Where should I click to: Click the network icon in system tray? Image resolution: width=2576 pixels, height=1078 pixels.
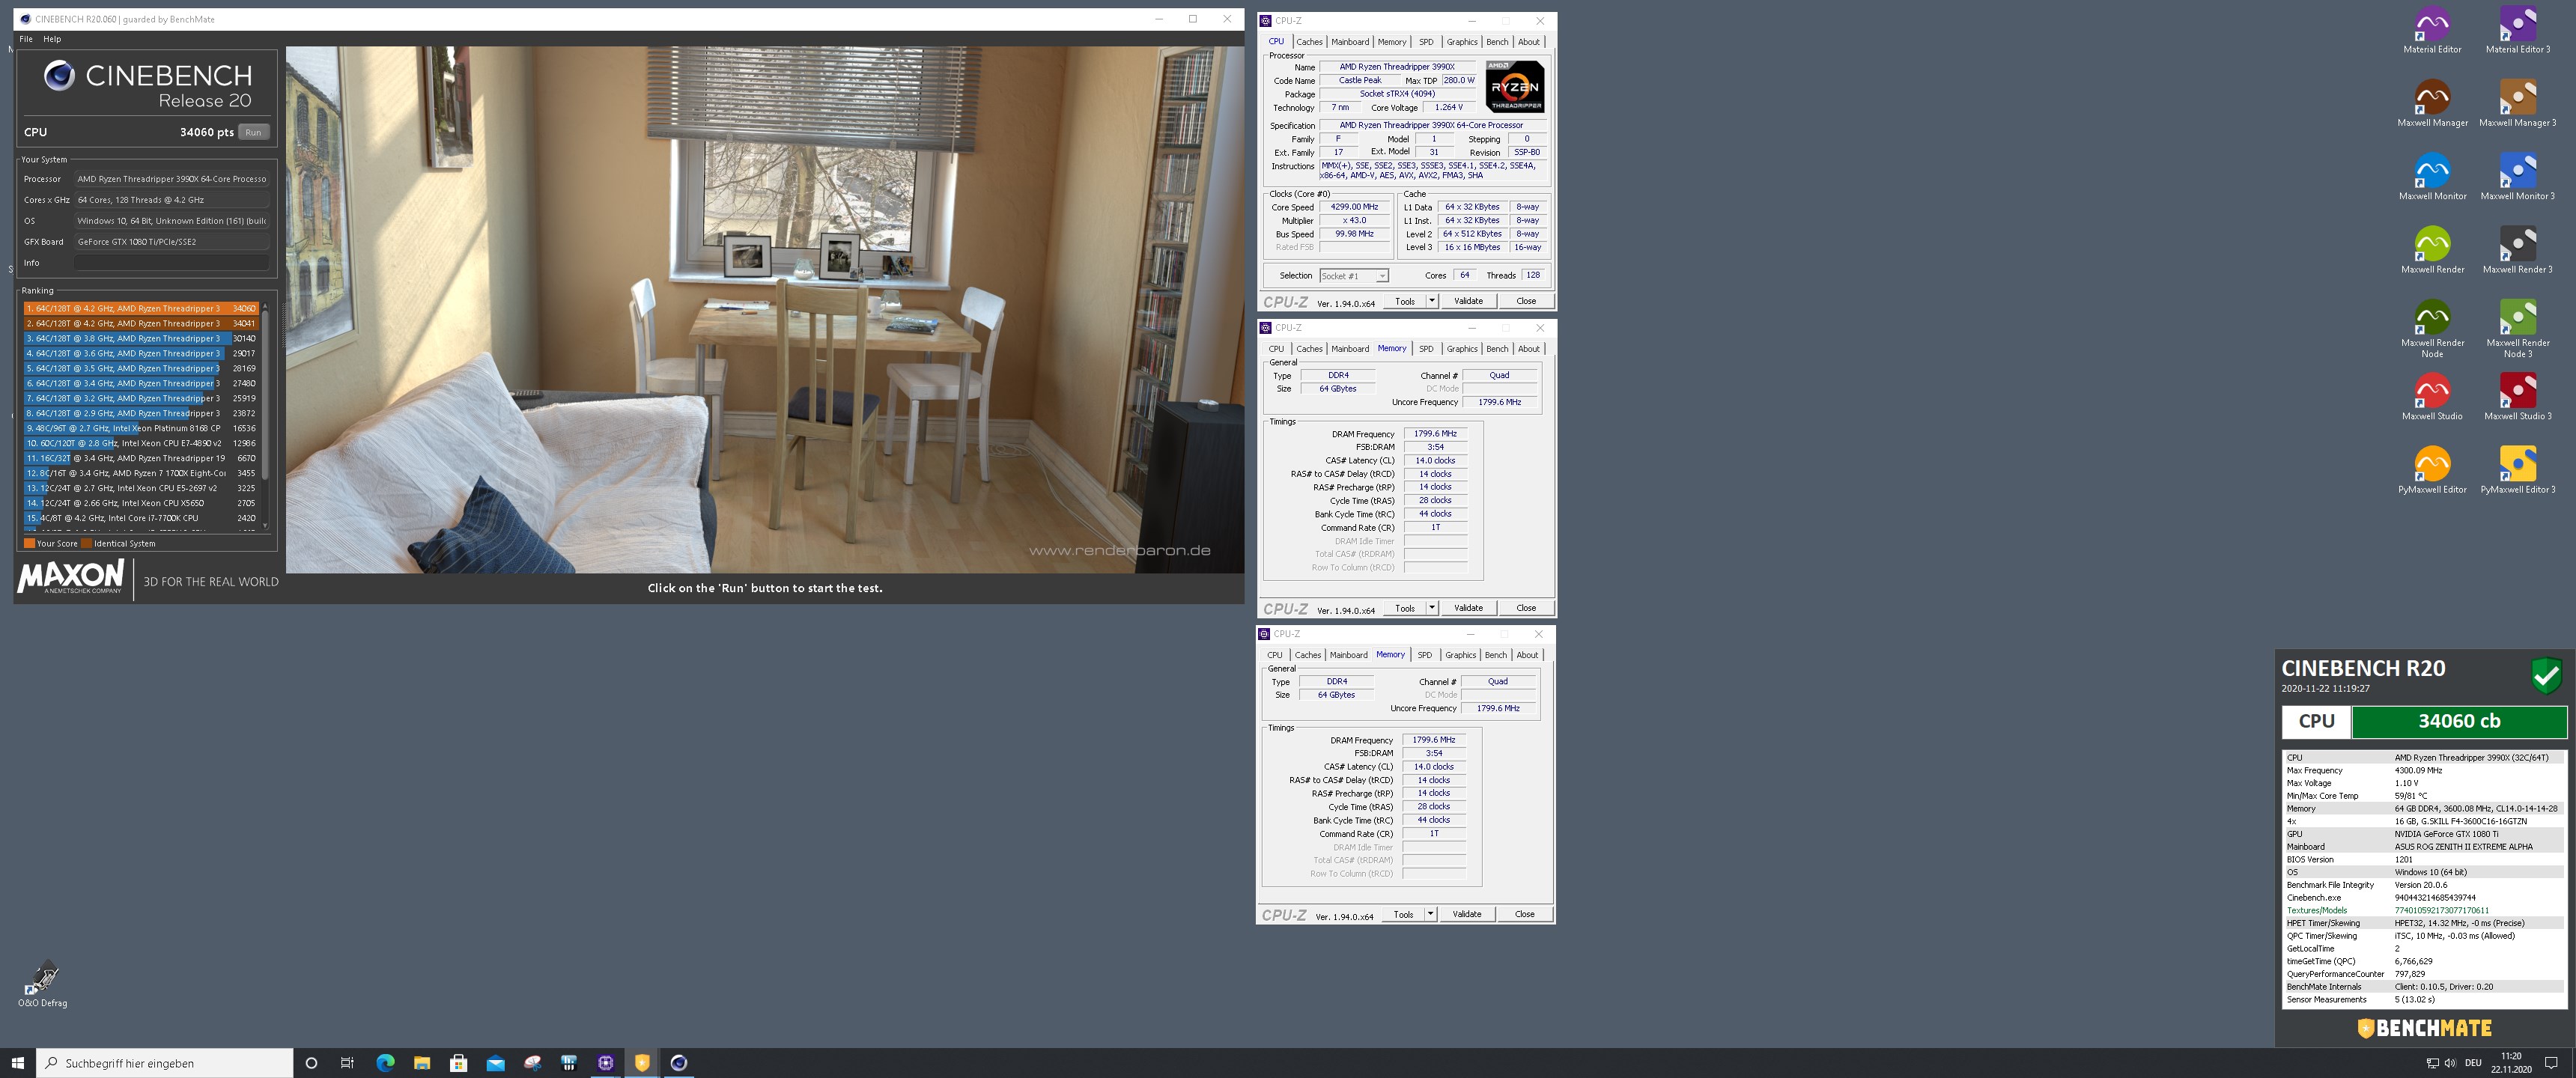(x=2432, y=1063)
